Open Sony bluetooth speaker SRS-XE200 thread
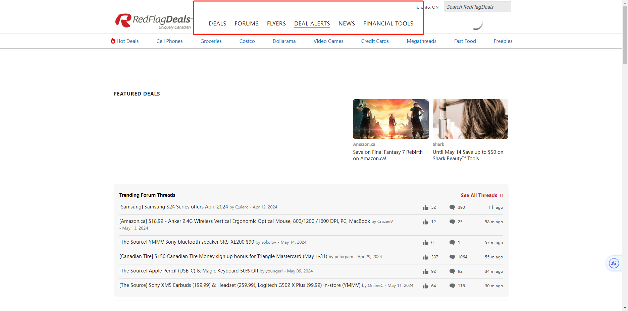 [x=187, y=242]
